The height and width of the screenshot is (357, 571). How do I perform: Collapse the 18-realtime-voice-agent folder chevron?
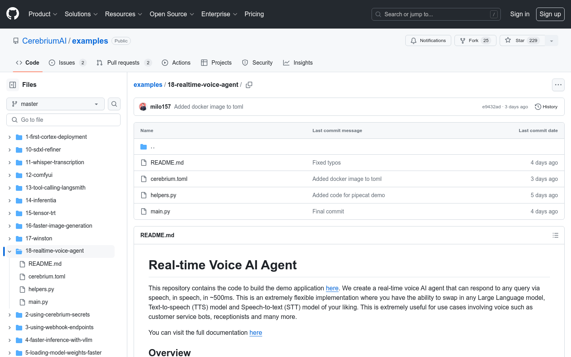[x=10, y=251]
